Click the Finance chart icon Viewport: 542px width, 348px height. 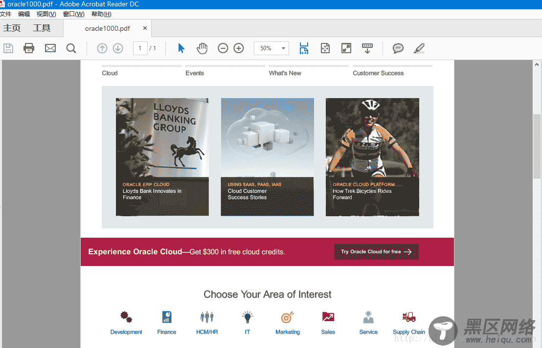tap(167, 317)
